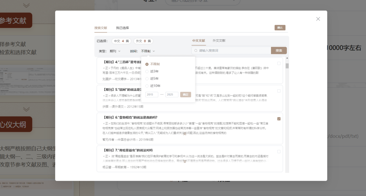366x196 pixels.
Task: Open the 类型 期刊 dropdown
Action: point(115,51)
